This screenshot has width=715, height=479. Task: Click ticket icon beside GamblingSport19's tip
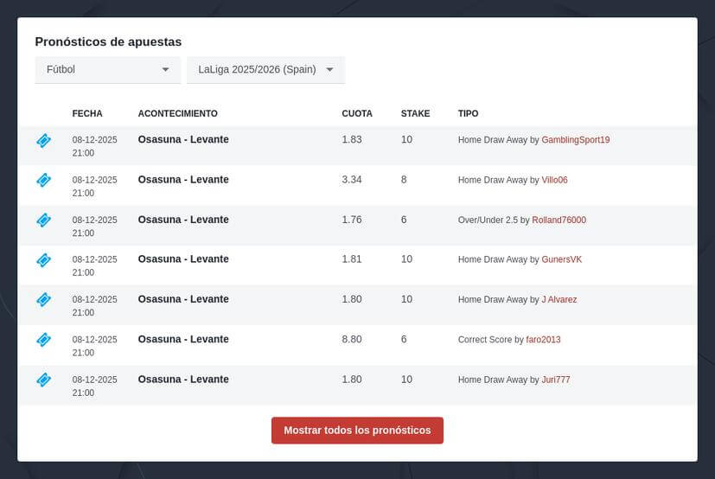pyautogui.click(x=43, y=140)
